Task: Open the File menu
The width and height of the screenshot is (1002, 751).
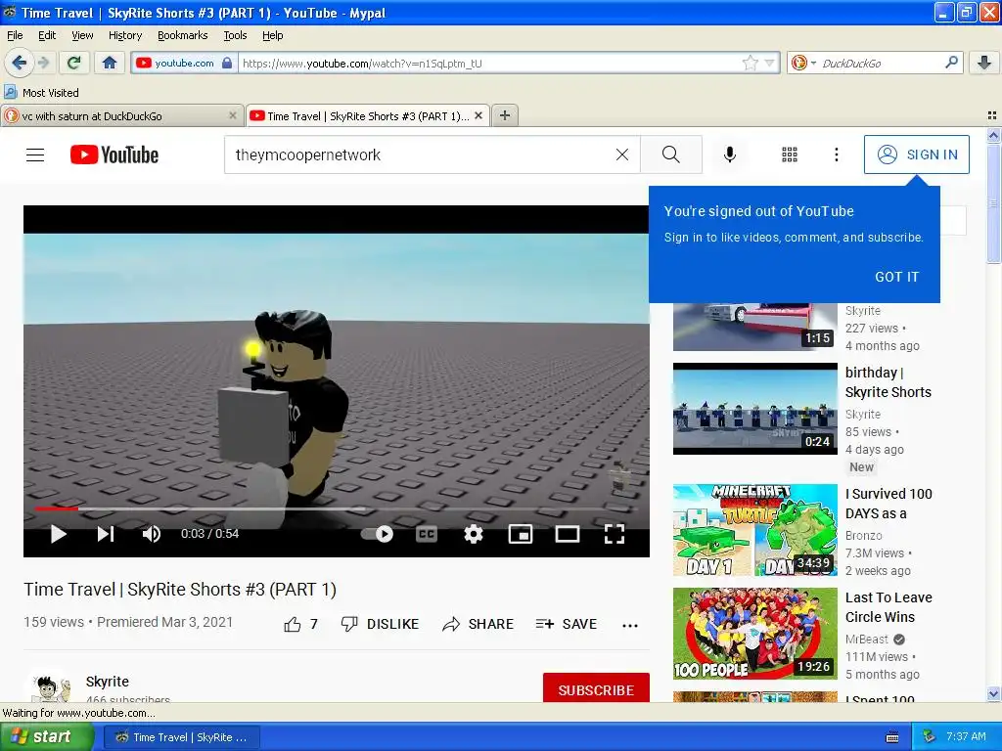Action: (x=15, y=35)
